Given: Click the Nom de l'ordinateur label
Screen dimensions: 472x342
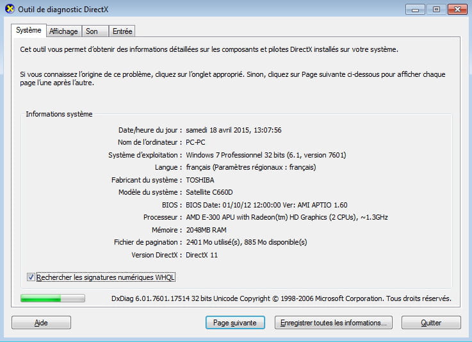Looking at the screenshot, I should 150,142.
